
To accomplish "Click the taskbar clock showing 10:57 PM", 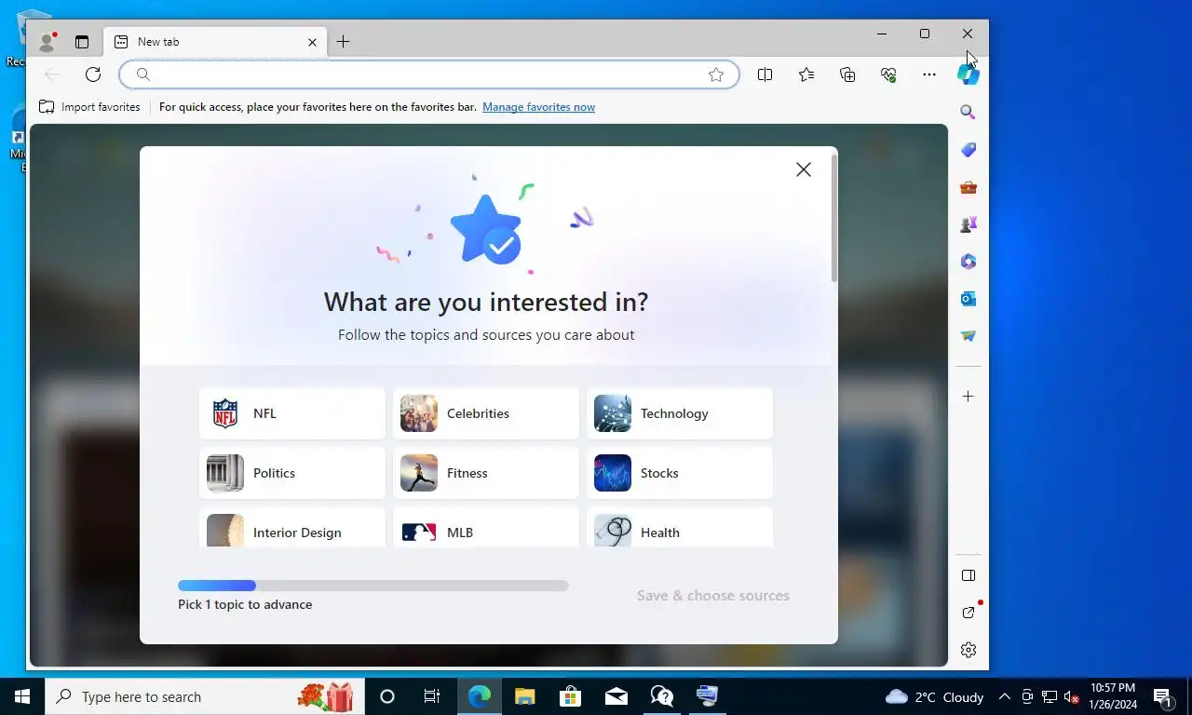I will [x=1112, y=696].
